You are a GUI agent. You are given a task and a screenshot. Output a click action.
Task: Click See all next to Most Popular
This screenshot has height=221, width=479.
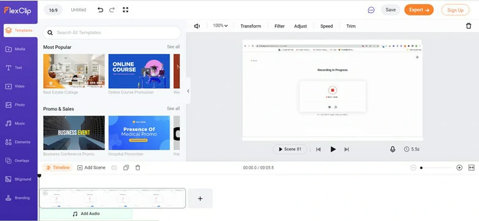click(x=173, y=47)
